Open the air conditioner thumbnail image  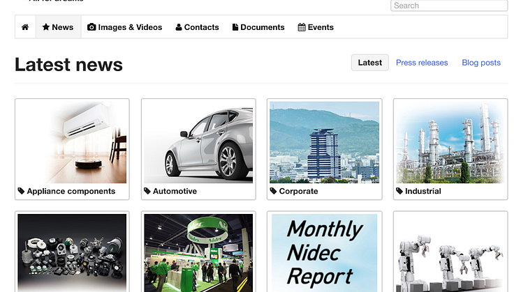pyautogui.click(x=72, y=143)
